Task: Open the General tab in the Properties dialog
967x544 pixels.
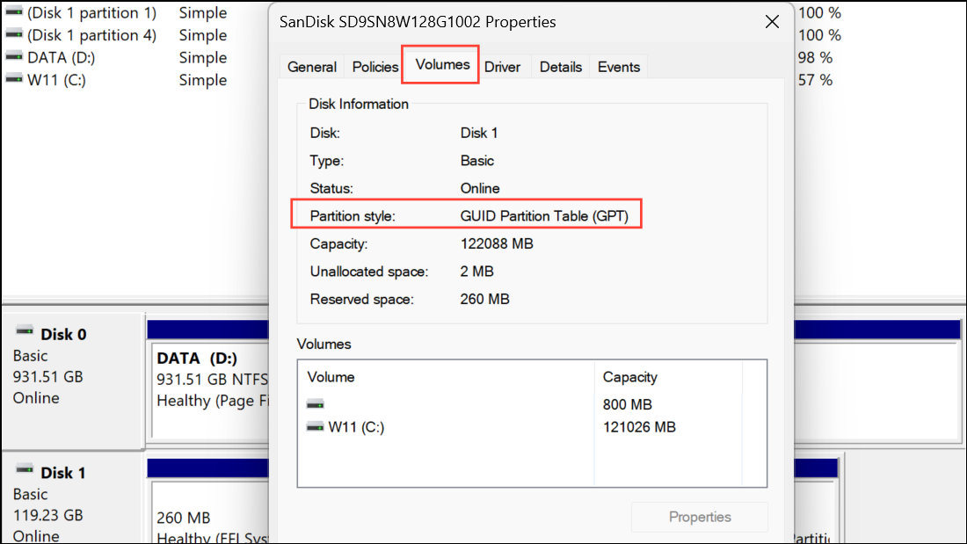Action: [x=311, y=67]
